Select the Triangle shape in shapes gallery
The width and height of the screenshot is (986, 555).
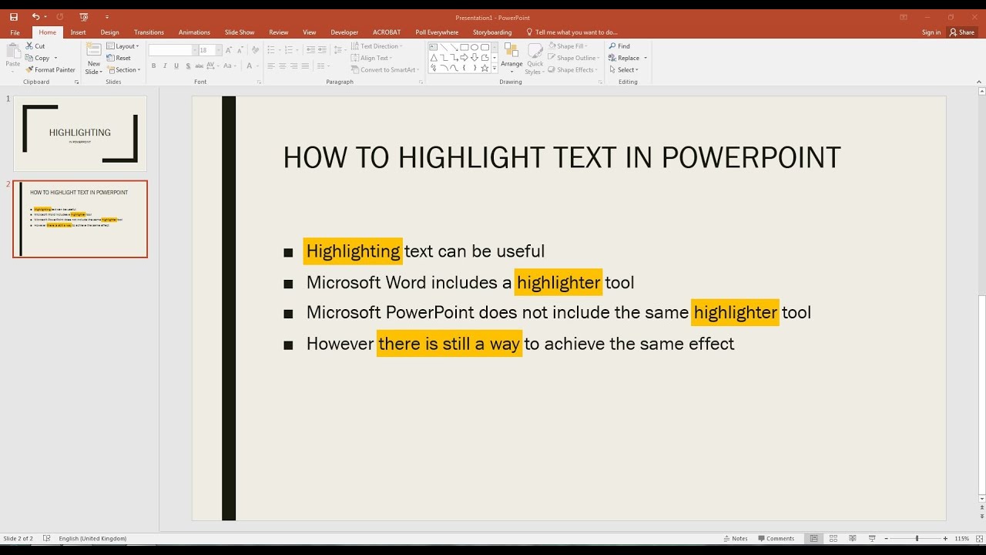point(434,58)
